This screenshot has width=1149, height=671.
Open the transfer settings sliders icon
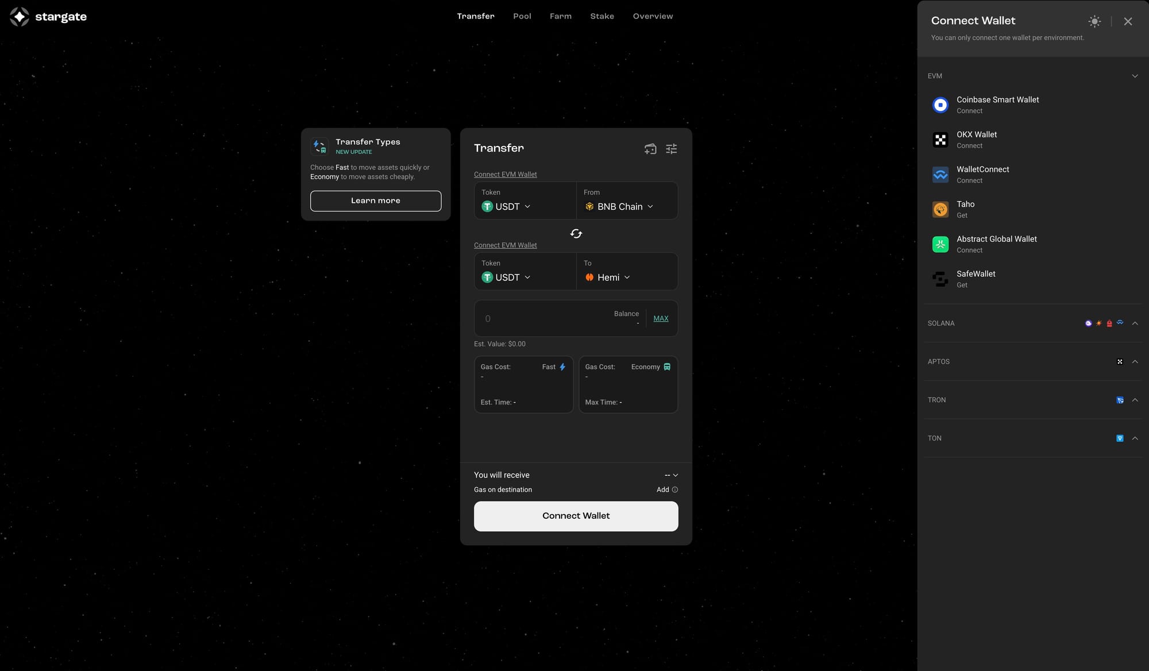point(671,149)
